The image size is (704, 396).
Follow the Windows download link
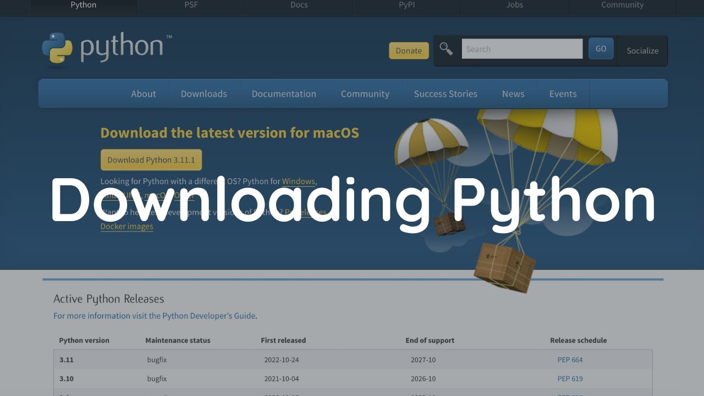[x=299, y=181]
